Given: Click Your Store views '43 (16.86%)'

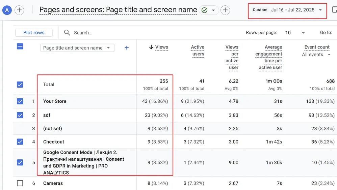Looking at the screenshot, I should click(155, 101).
